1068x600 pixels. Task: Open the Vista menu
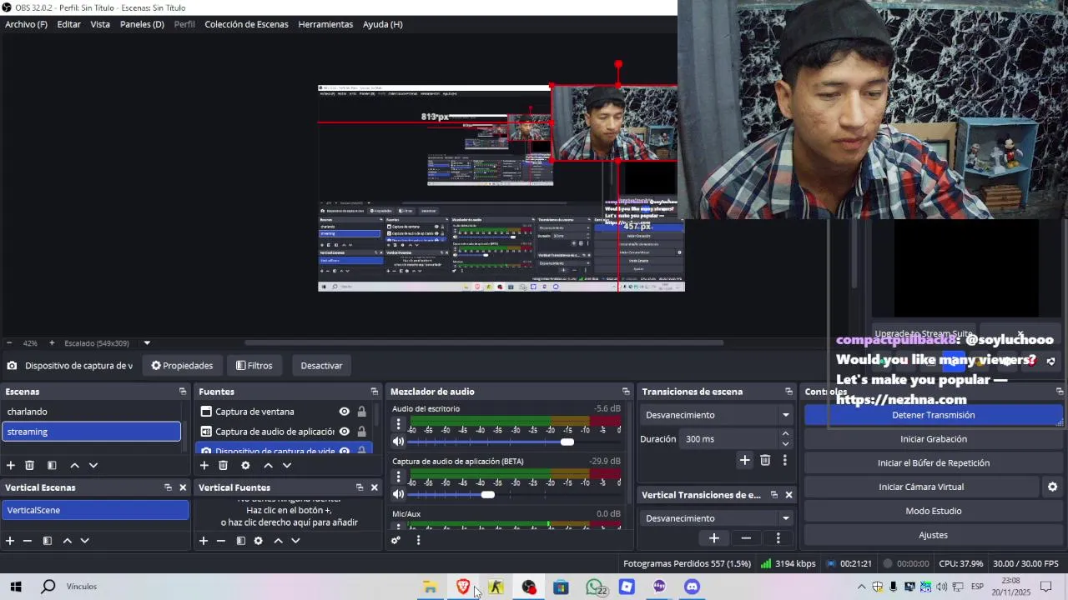[x=100, y=24]
